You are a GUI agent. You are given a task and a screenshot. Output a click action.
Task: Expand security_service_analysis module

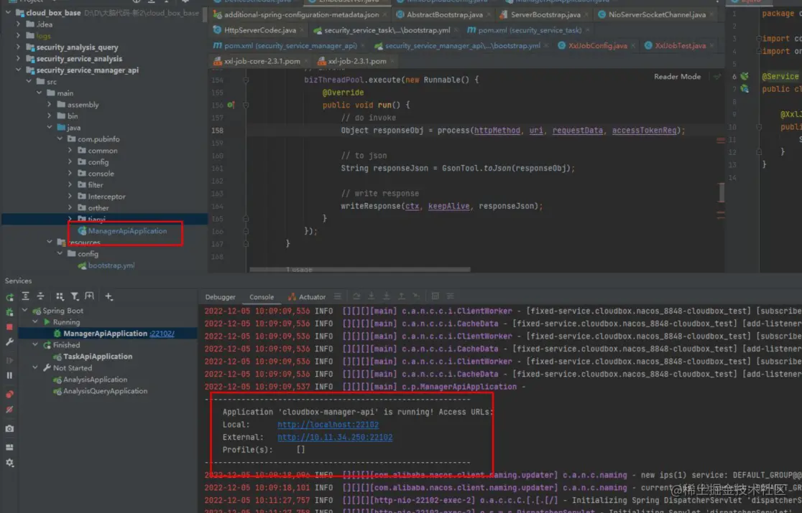[x=19, y=59]
